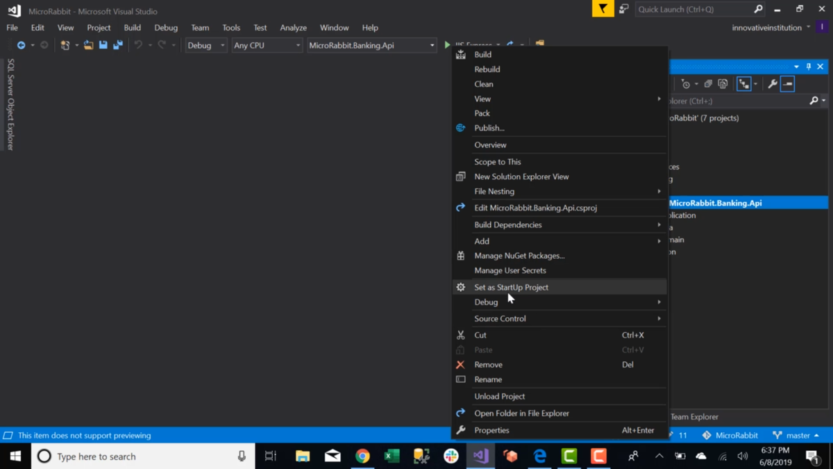
Task: Open Microsoft Edge from the taskbar
Action: (539, 456)
